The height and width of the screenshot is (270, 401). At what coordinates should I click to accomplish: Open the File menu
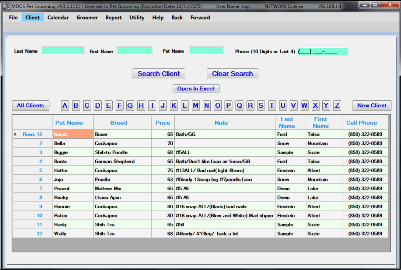[13, 17]
